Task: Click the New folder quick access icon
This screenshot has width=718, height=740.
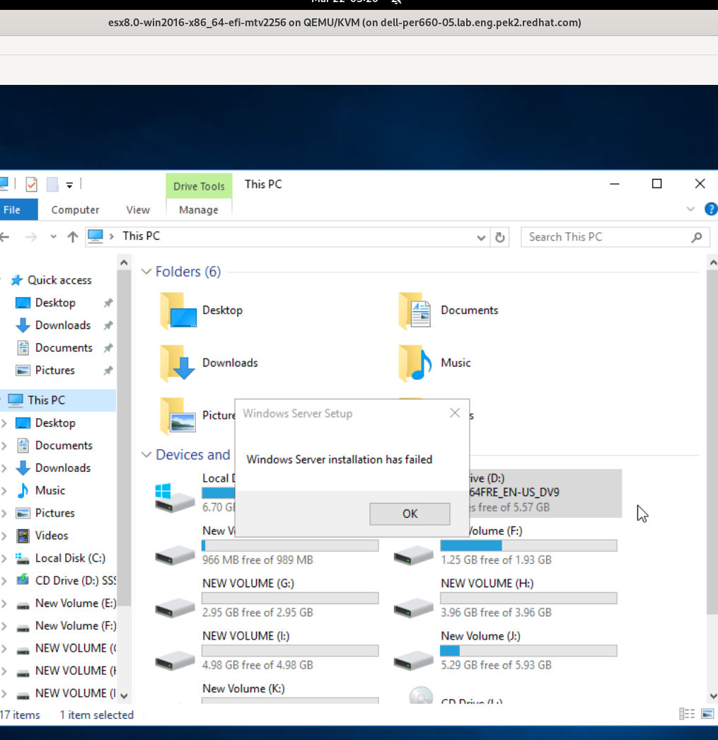Action: point(52,184)
